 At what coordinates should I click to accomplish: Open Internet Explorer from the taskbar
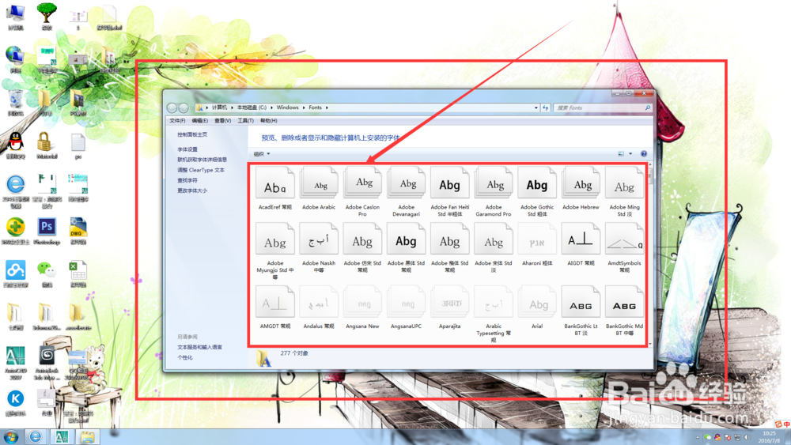(35, 436)
